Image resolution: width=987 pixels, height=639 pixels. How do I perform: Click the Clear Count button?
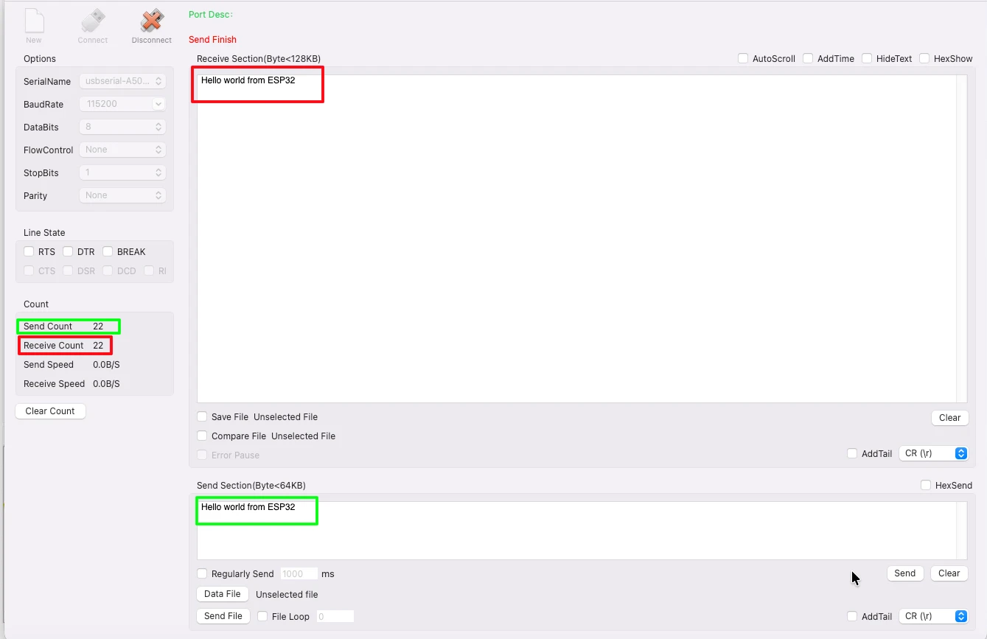pos(50,411)
